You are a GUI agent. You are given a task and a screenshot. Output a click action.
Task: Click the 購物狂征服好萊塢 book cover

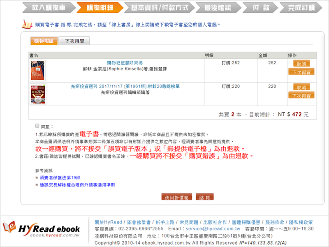(38, 70)
